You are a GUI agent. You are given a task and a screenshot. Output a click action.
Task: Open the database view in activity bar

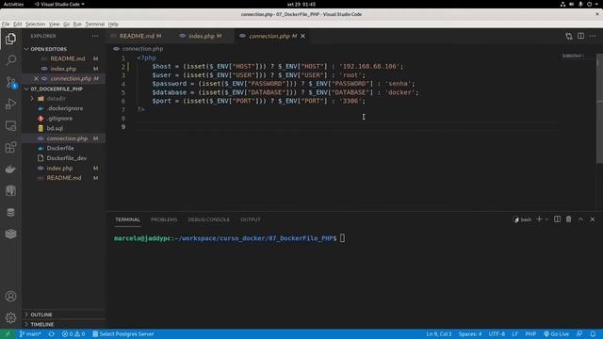coord(10,212)
